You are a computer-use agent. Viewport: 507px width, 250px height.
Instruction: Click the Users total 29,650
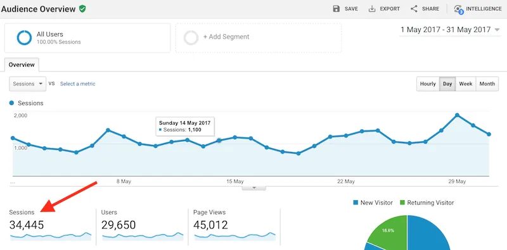point(119,225)
